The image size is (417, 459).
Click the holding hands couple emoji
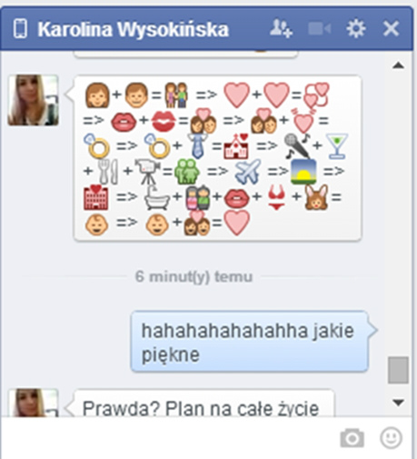(x=176, y=95)
